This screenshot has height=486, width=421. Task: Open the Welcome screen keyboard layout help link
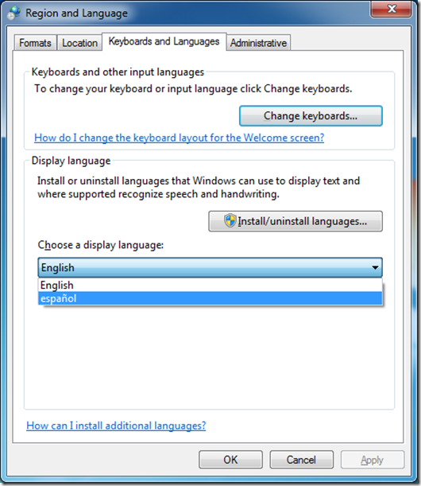point(180,138)
